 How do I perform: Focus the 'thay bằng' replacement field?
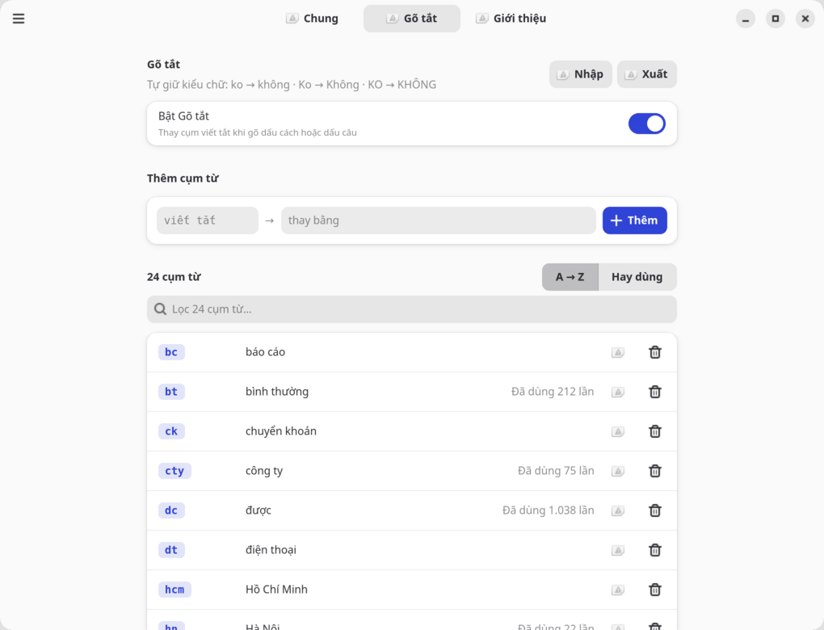tap(439, 220)
